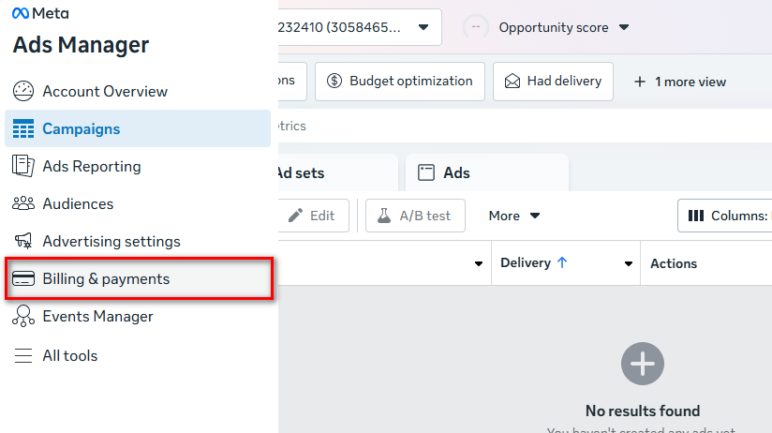
Task: Click the Ads Reporting document icon
Action: (23, 167)
